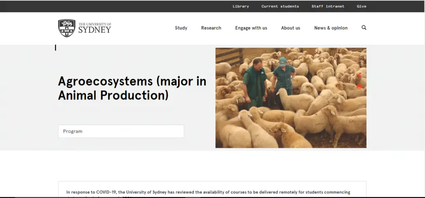Expand the Program dropdown box

[121, 131]
